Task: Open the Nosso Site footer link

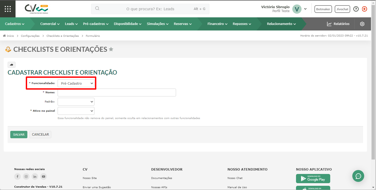Action: (89, 178)
